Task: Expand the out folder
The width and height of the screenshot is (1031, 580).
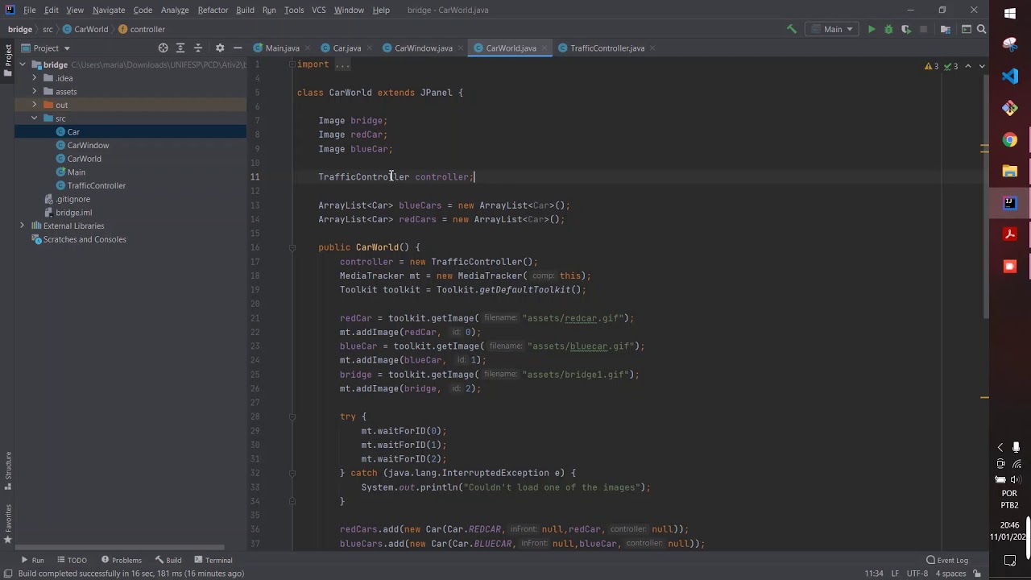Action: pos(35,105)
